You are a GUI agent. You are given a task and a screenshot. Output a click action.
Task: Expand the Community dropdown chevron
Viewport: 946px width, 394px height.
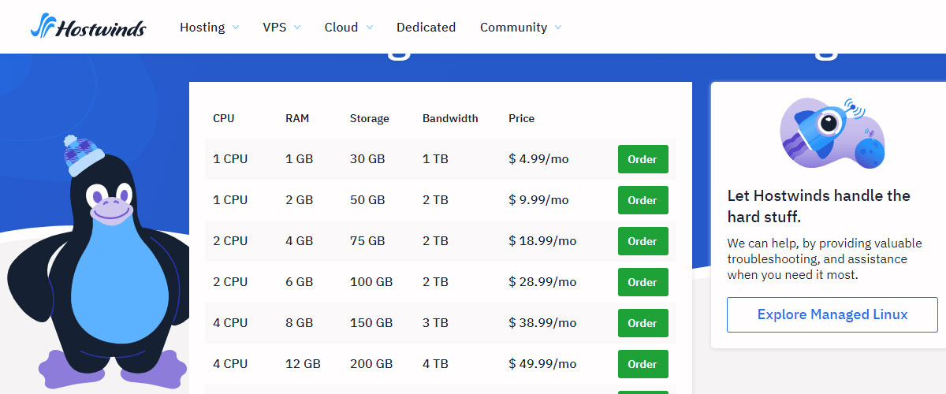[x=558, y=28]
